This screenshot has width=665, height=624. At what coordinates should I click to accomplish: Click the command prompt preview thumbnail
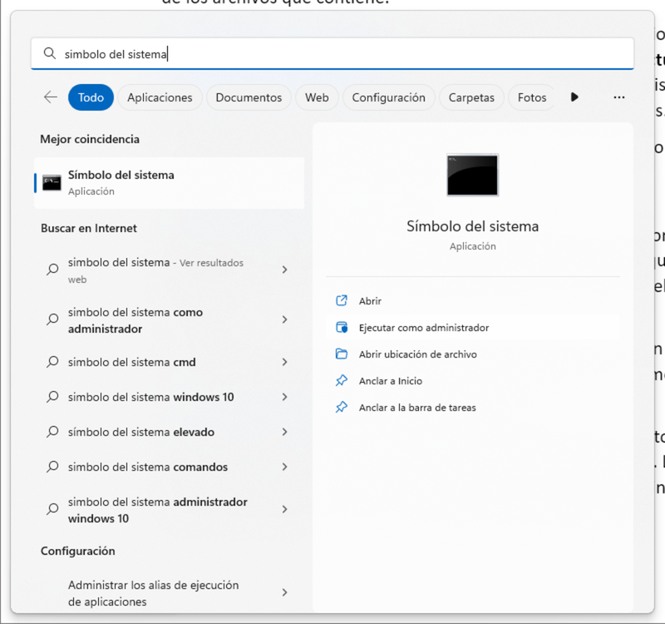[x=472, y=175]
